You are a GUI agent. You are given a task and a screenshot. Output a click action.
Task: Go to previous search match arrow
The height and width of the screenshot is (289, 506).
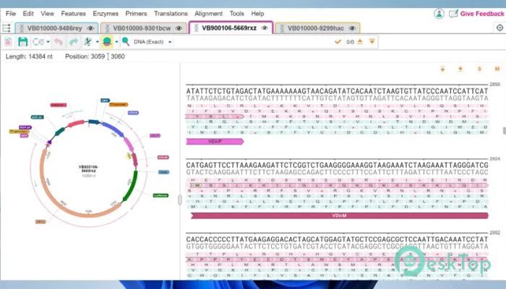[x=360, y=41]
